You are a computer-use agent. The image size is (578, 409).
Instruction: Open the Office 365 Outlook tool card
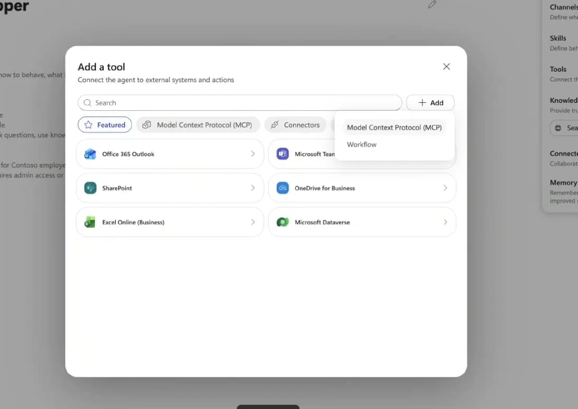[x=170, y=154]
